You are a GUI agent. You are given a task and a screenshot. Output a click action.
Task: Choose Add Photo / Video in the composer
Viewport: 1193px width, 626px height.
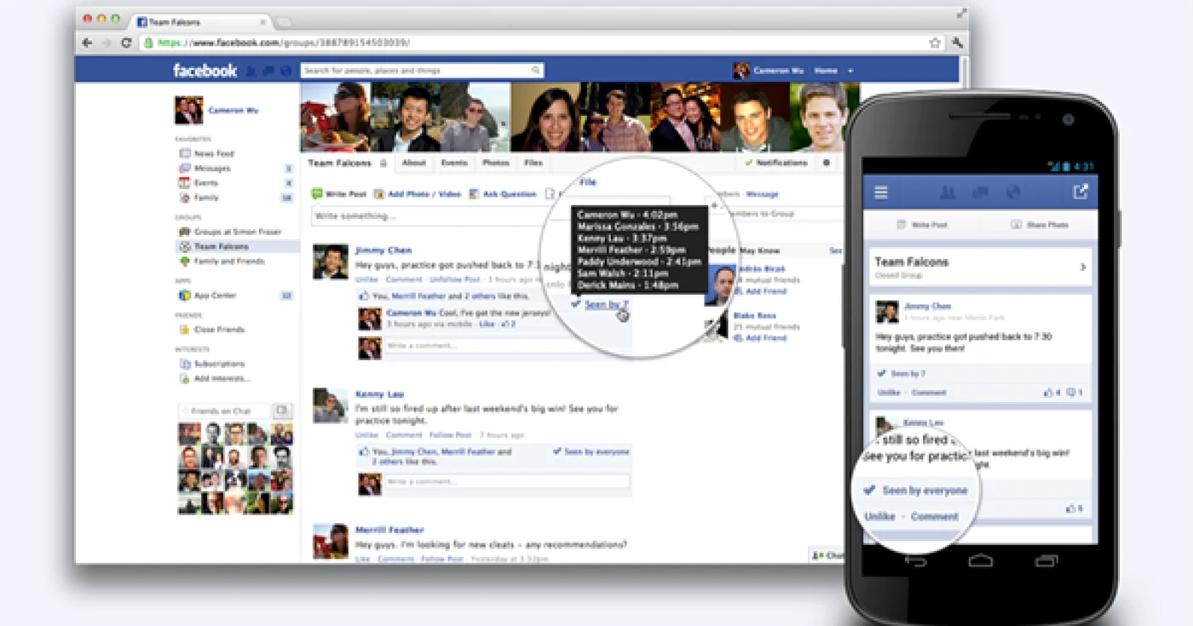pos(418,194)
